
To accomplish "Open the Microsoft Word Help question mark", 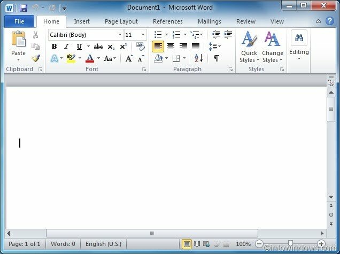I will point(330,21).
